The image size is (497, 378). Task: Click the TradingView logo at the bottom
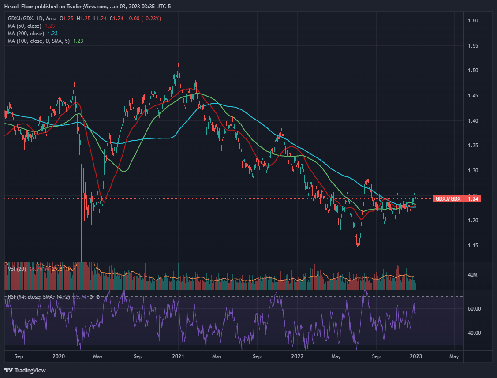point(25,370)
